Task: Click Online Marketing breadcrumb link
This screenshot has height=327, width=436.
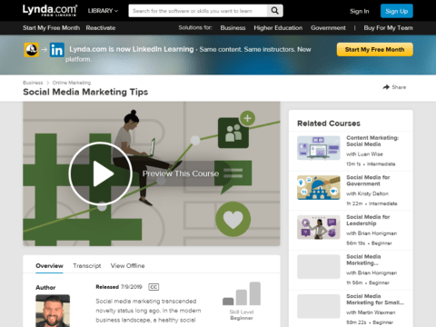Action: click(x=72, y=83)
